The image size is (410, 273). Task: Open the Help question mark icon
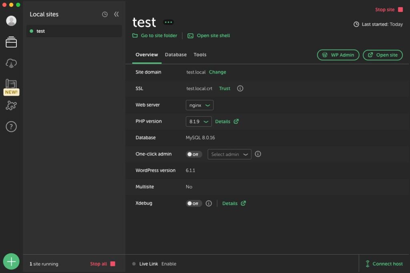[x=11, y=127]
